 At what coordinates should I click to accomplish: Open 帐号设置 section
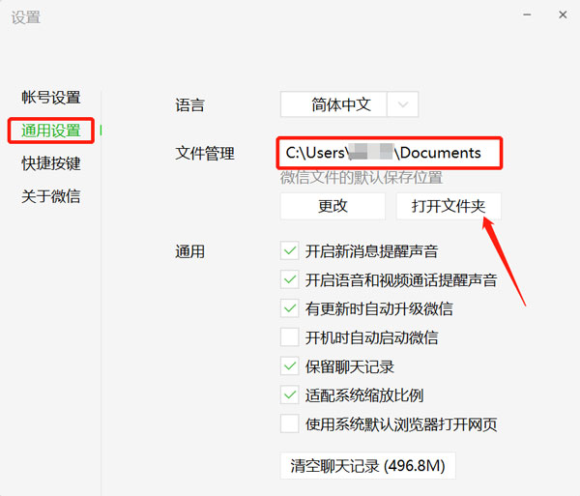tap(50, 98)
